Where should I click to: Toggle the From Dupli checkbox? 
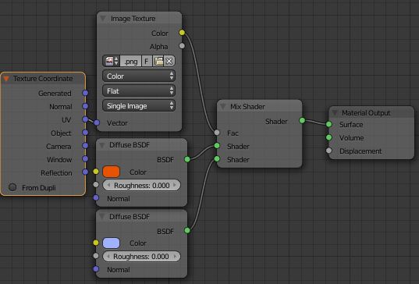(x=12, y=187)
